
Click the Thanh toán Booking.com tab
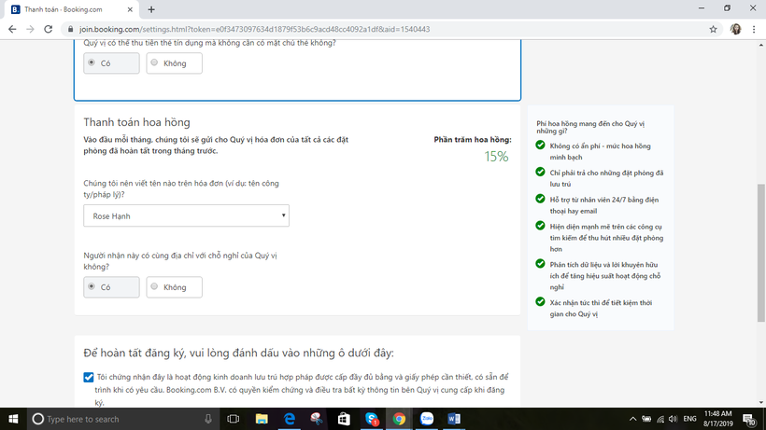(x=72, y=9)
